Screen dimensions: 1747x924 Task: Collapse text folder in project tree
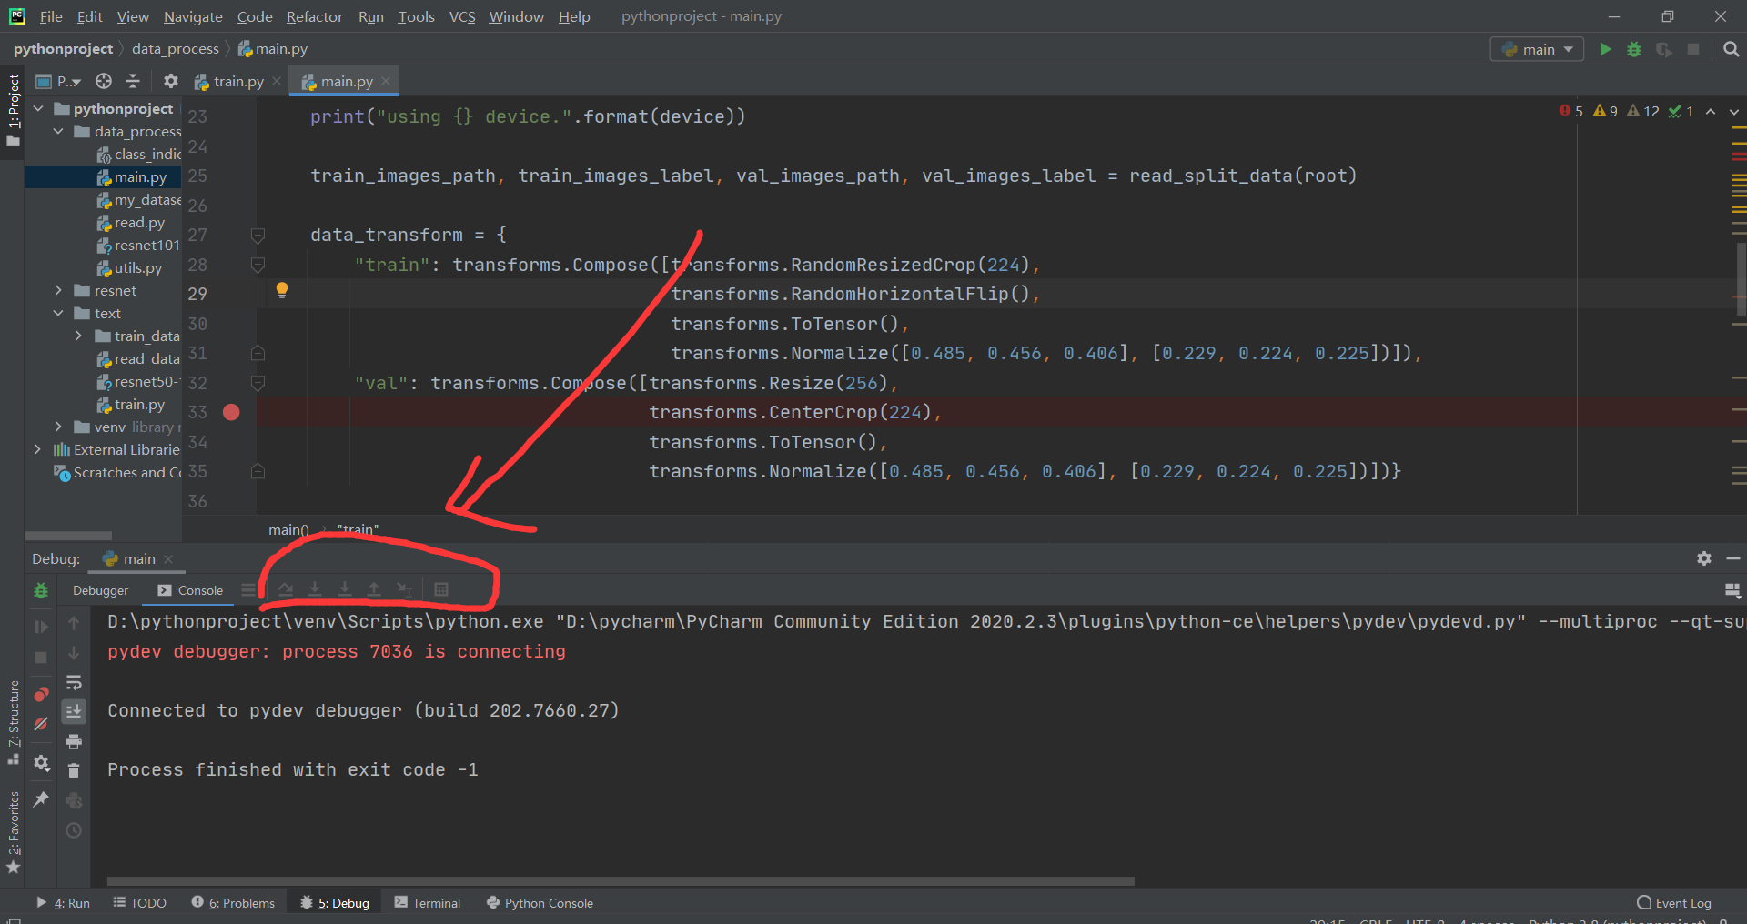[58, 313]
